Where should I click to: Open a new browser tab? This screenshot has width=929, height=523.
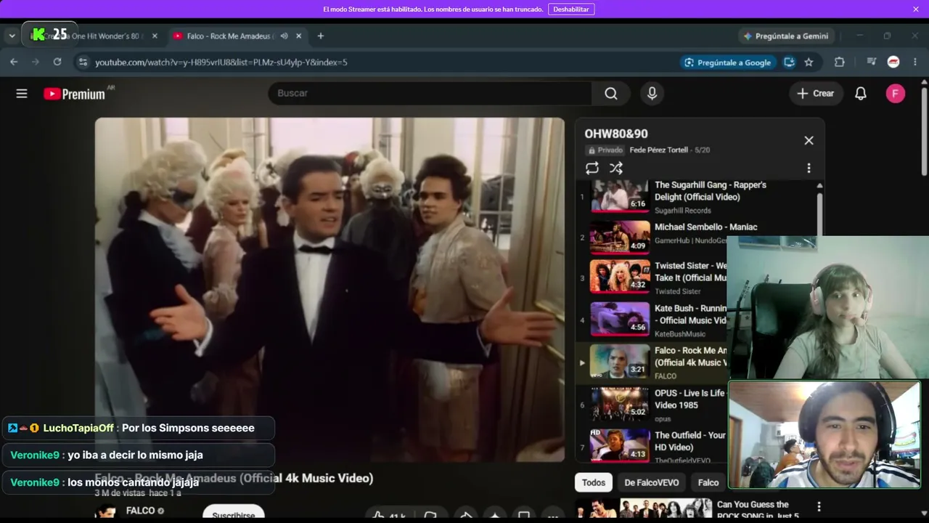click(x=320, y=36)
